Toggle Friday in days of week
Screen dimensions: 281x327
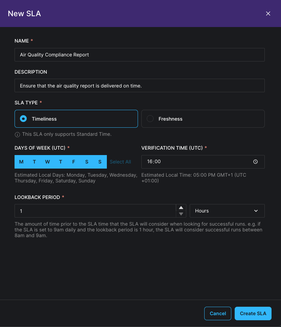tap(74, 162)
